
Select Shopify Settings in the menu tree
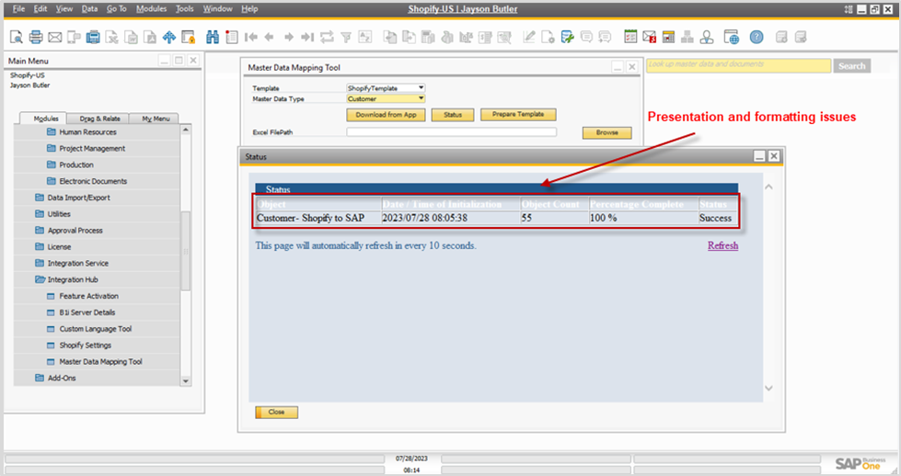coord(86,346)
